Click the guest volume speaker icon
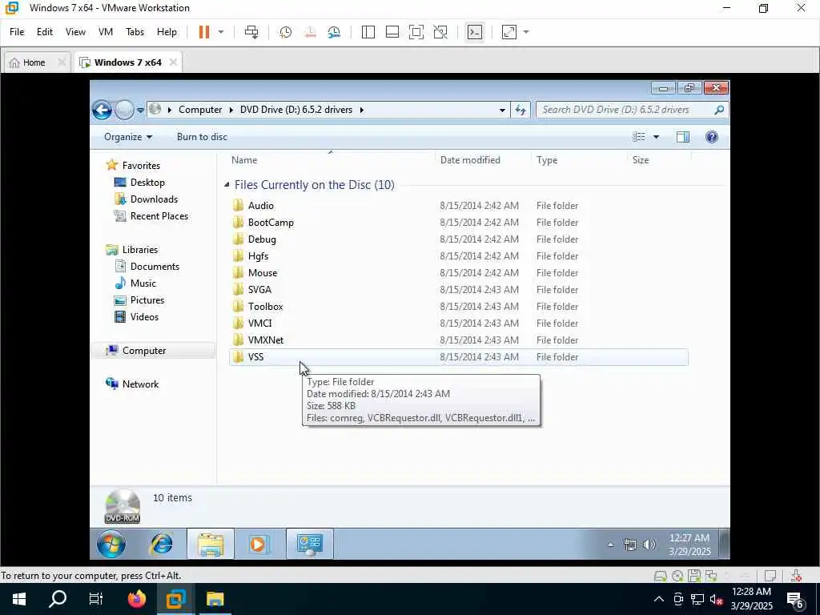 tap(649, 545)
